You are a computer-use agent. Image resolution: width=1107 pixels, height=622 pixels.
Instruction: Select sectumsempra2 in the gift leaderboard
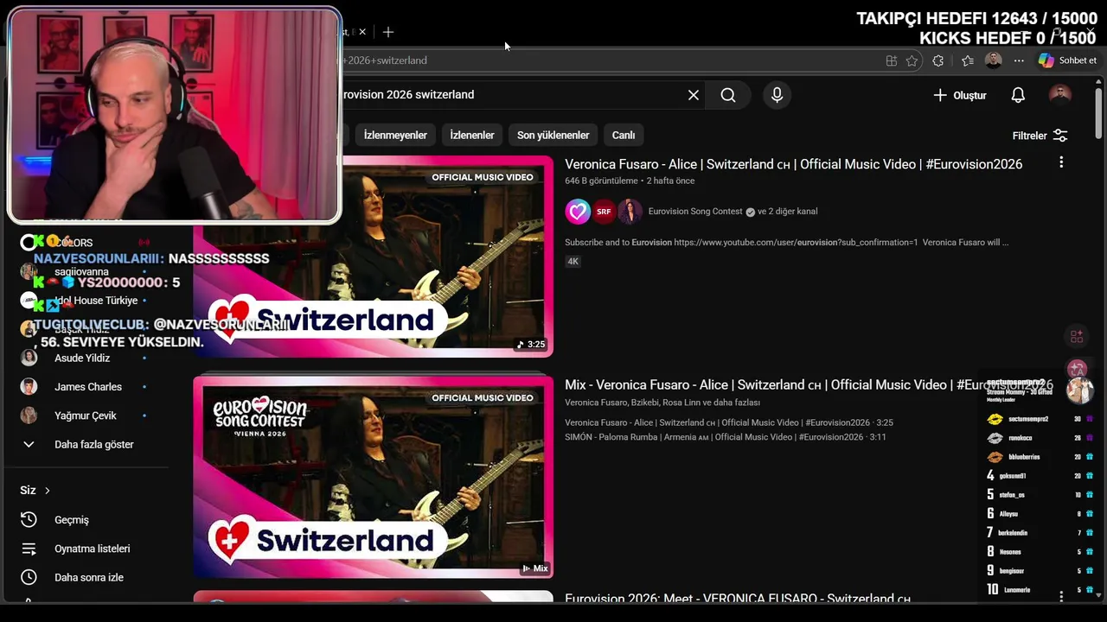(1041, 419)
